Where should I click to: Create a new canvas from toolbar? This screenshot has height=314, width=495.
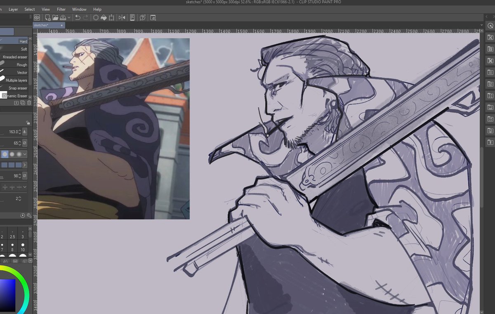coord(48,17)
